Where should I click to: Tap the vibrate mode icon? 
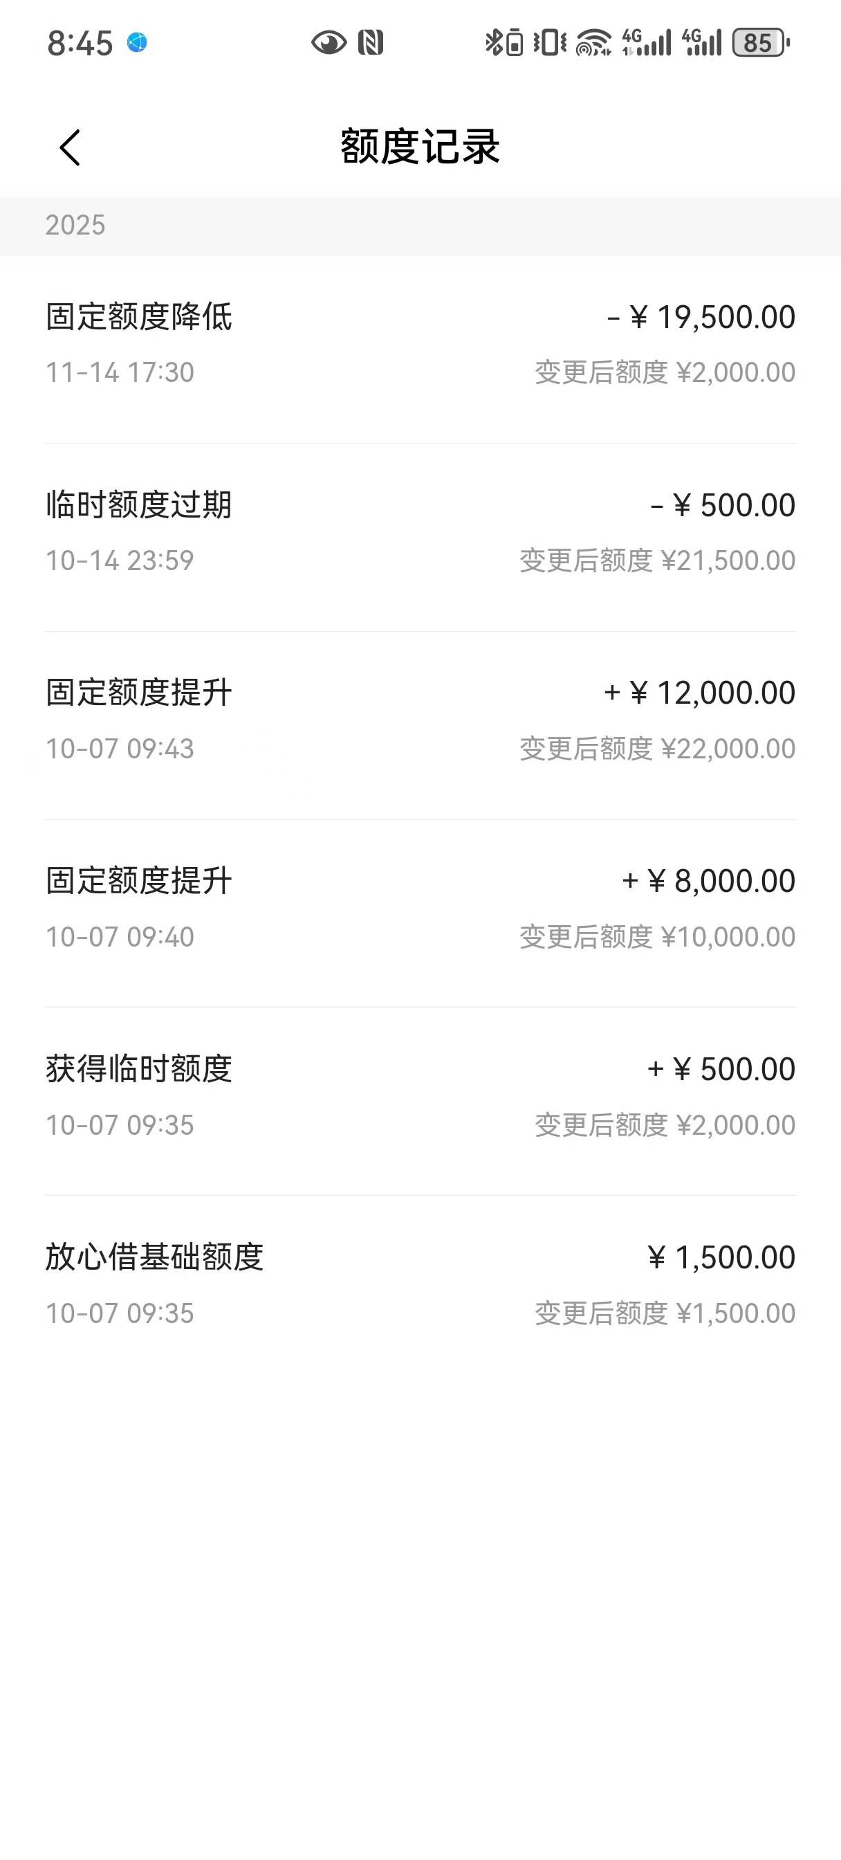coord(549,44)
